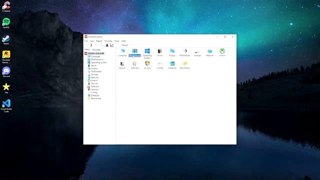Open the DirectX icon in main pane
The height and width of the screenshot is (180, 320).
(x=222, y=52)
